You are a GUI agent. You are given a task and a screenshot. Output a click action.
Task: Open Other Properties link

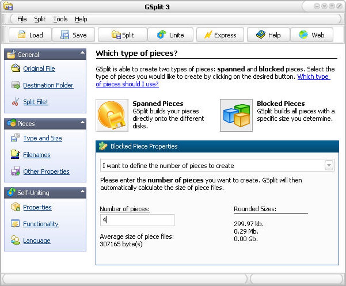[46, 171]
